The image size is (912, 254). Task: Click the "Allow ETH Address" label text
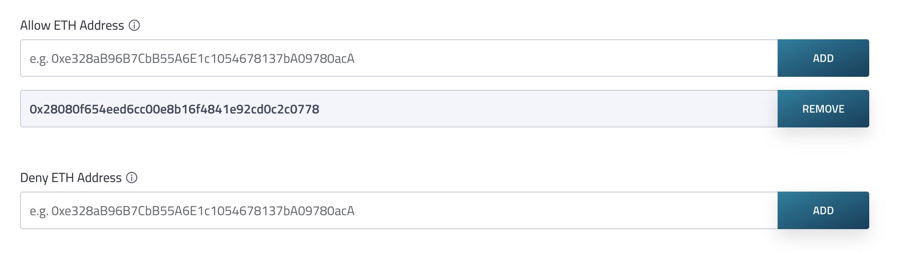pyautogui.click(x=72, y=25)
